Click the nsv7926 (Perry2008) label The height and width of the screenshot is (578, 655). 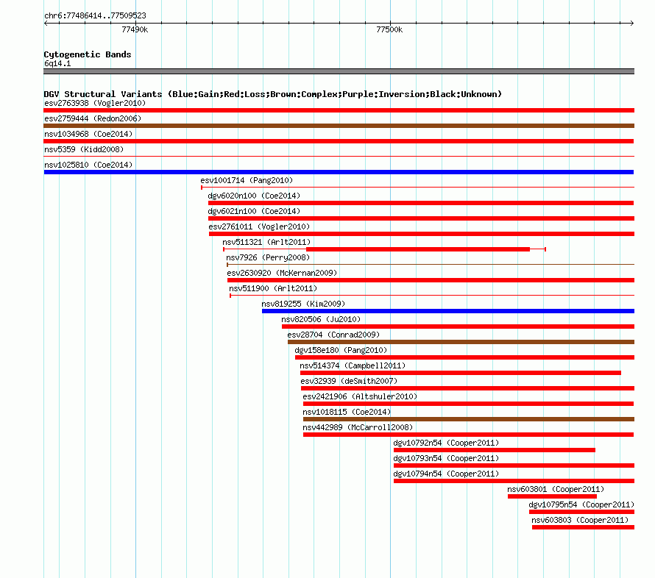(x=268, y=257)
